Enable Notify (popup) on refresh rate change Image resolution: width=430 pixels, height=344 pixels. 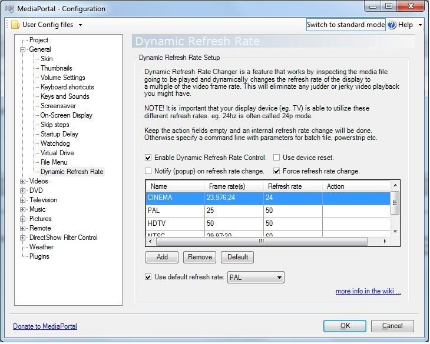pyautogui.click(x=148, y=172)
